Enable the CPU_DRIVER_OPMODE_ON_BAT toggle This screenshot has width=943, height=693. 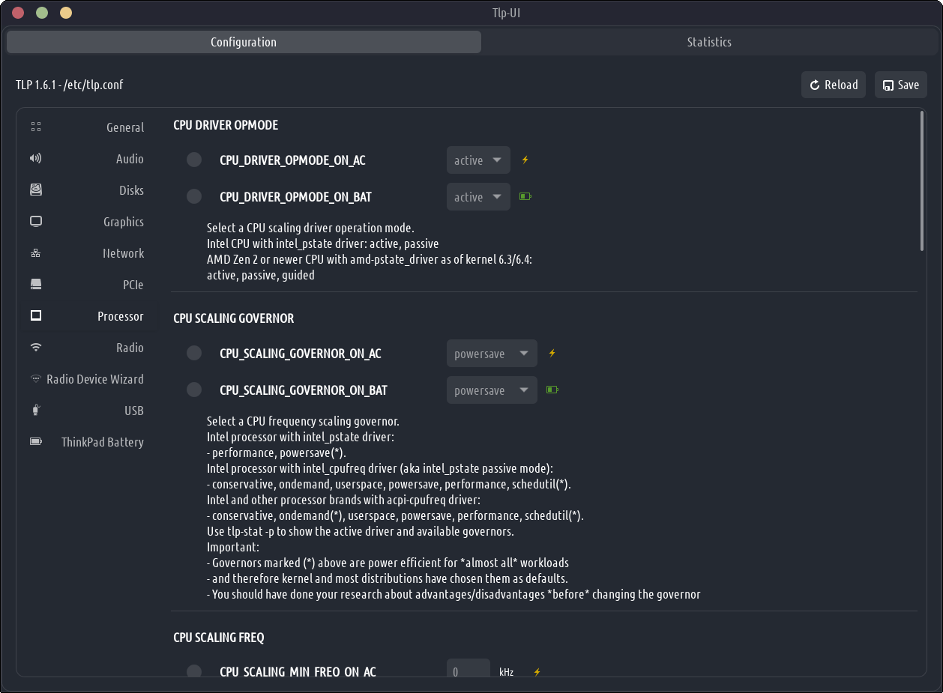194,196
